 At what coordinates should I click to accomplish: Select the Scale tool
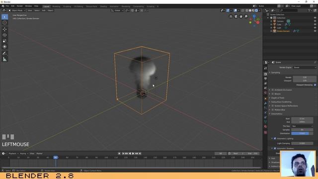point(4,41)
